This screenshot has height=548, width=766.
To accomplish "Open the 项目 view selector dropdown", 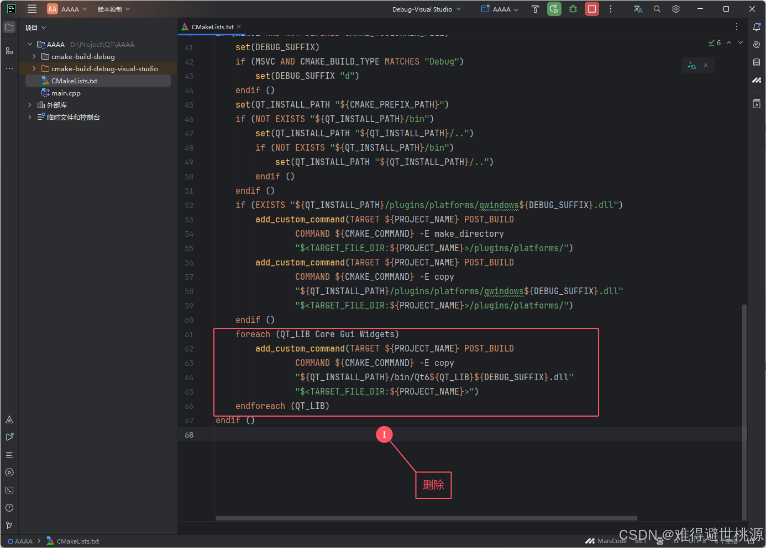I will tap(35, 28).
